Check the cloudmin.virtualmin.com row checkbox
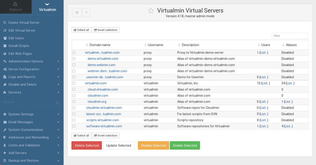Viewport: 316px width, 165px height. click(74, 108)
